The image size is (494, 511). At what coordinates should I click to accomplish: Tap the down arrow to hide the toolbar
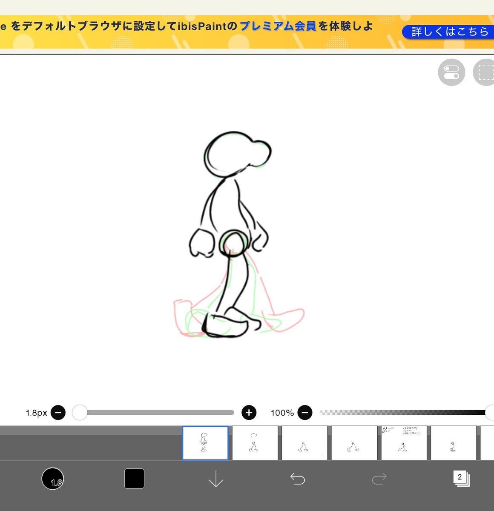pyautogui.click(x=216, y=479)
